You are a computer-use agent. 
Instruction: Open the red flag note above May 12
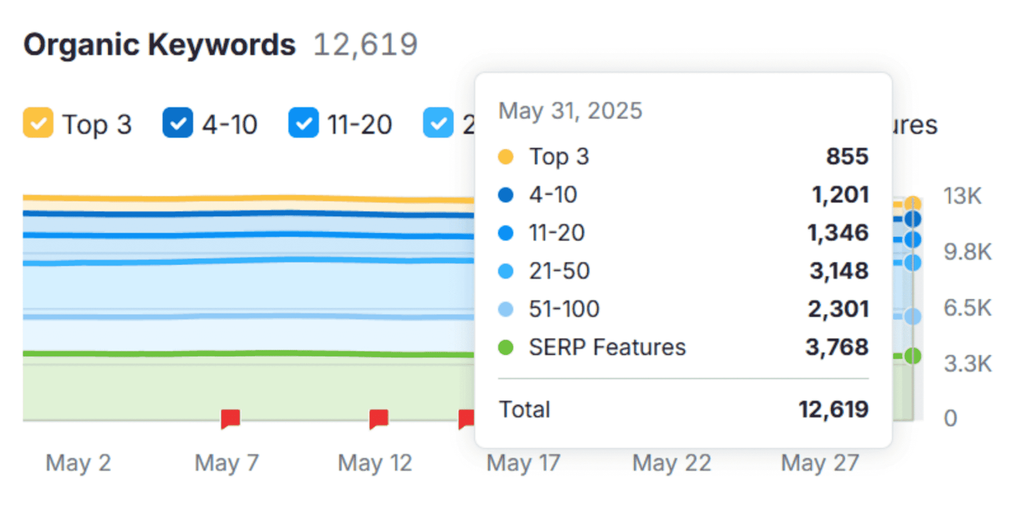coord(378,418)
